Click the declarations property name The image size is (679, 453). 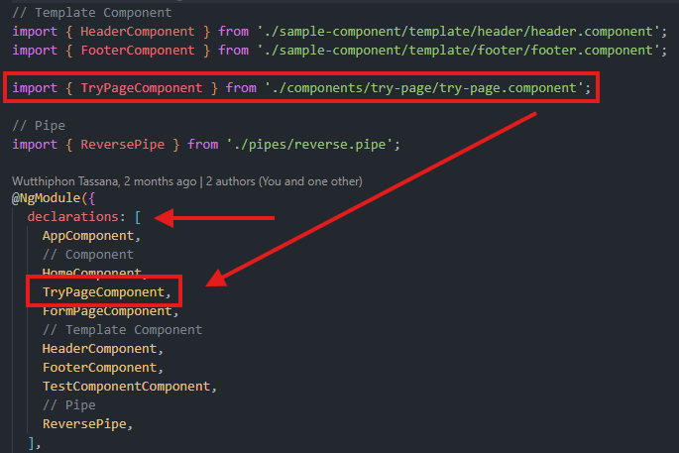pyautogui.click(x=72, y=216)
